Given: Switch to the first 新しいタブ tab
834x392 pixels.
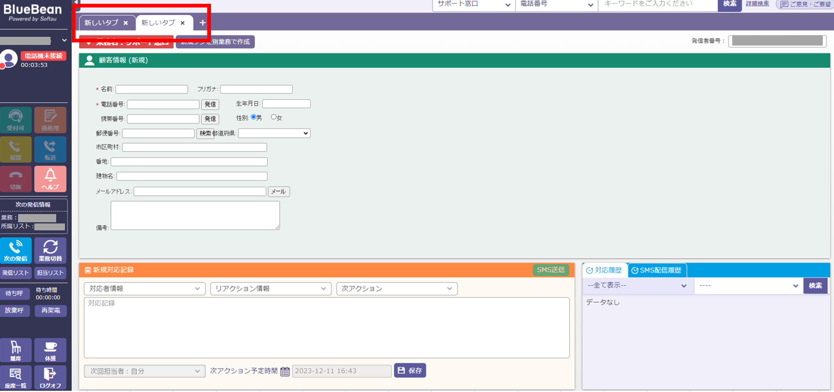Looking at the screenshot, I should click(101, 23).
